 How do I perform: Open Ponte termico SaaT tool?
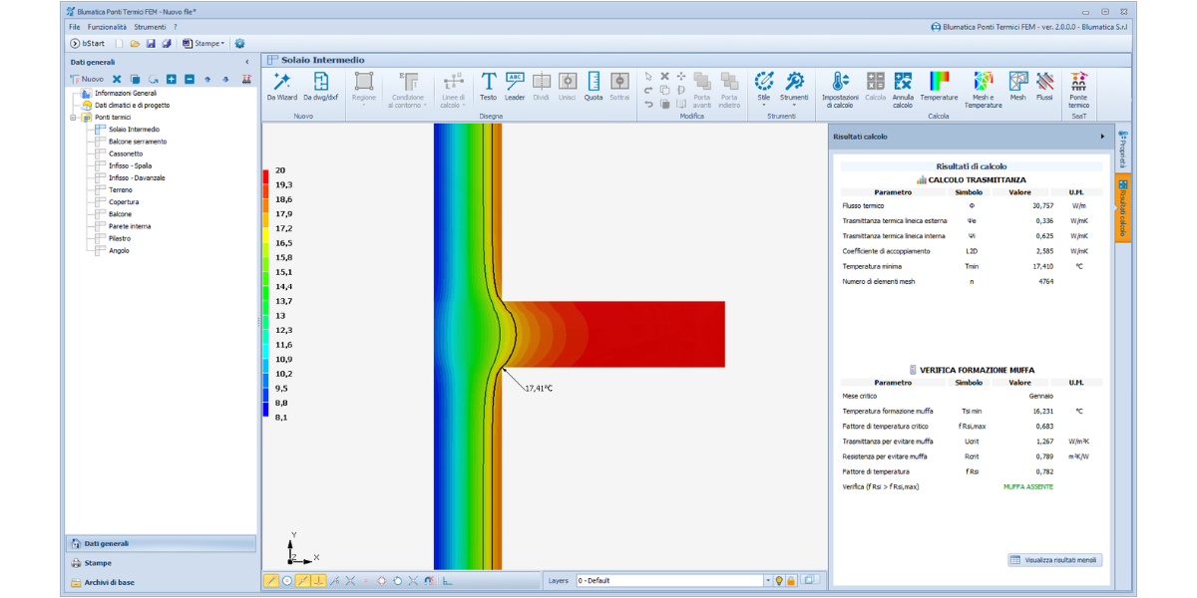pyautogui.click(x=1078, y=90)
